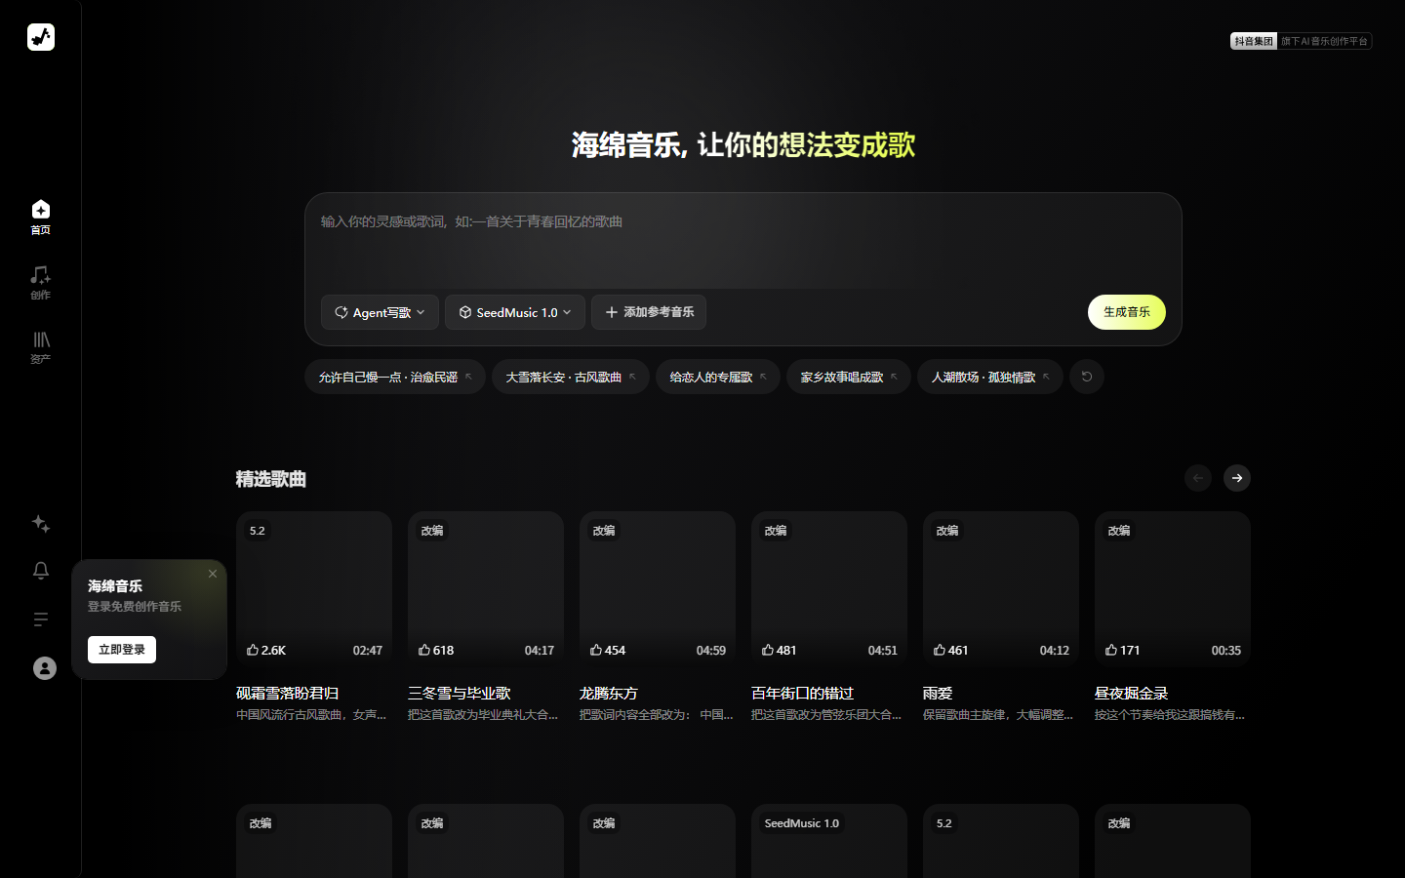Open the 砚霜雪落盼君归 song thumbnail
The height and width of the screenshot is (878, 1405).
coord(314,589)
